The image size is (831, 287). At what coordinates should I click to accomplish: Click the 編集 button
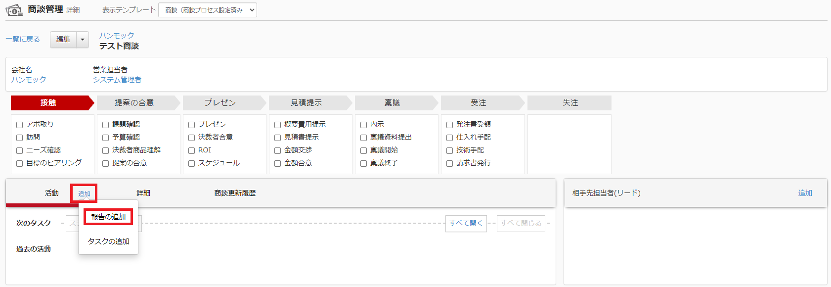[63, 40]
